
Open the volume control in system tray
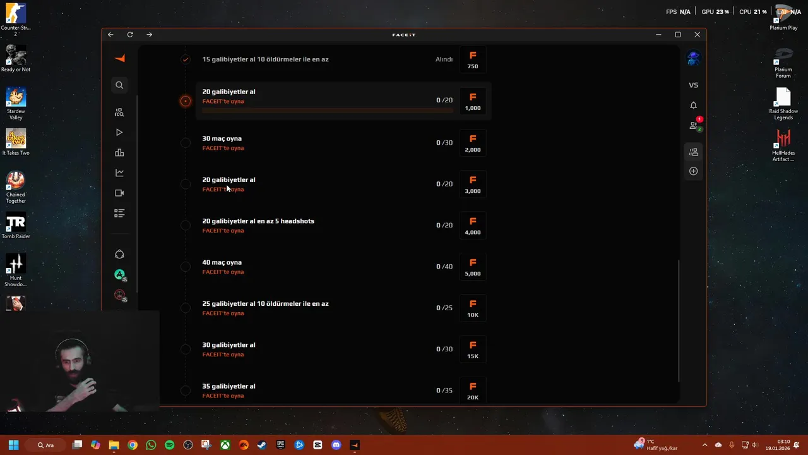754,445
